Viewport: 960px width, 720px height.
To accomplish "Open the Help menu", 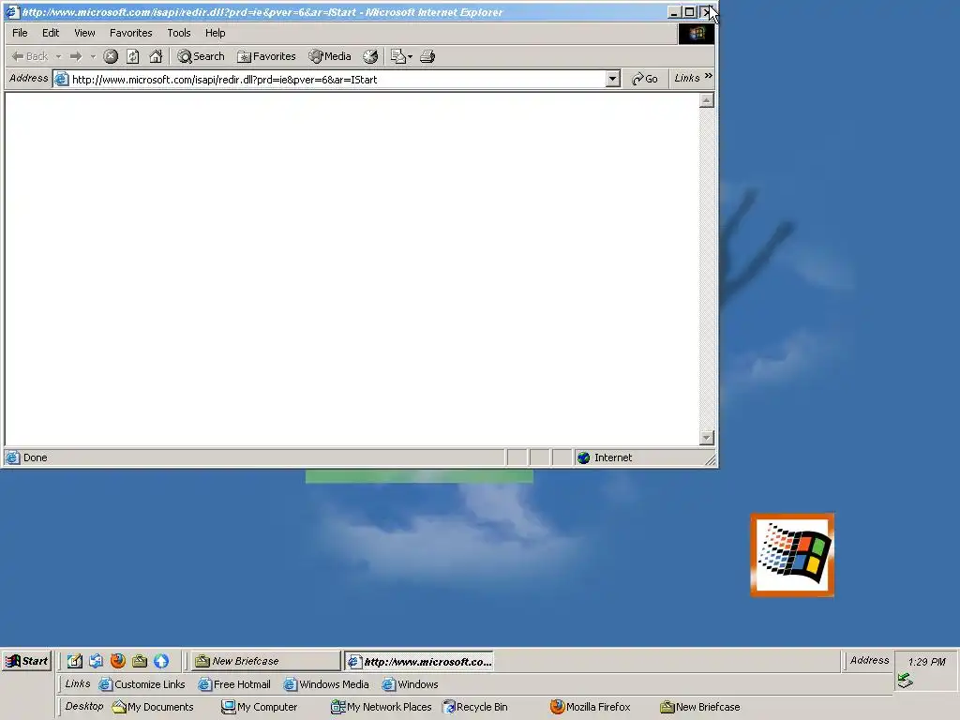I will 215,33.
